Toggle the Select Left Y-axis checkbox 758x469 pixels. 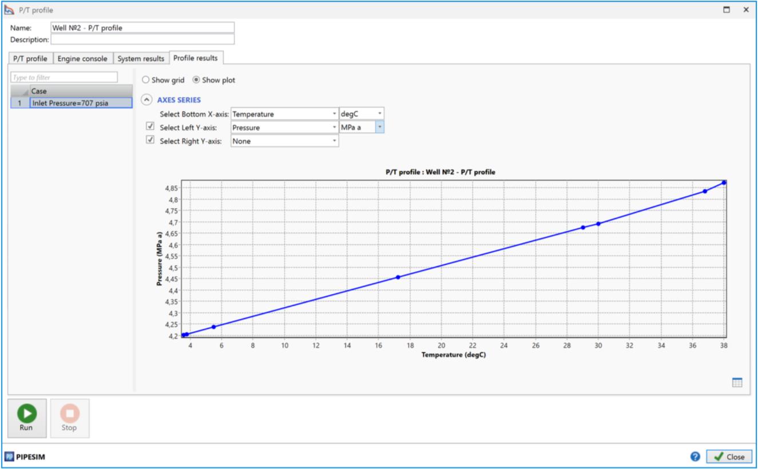[150, 126]
